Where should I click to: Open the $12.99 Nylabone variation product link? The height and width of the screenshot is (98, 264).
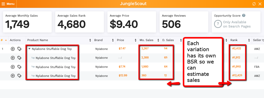pos(55,76)
